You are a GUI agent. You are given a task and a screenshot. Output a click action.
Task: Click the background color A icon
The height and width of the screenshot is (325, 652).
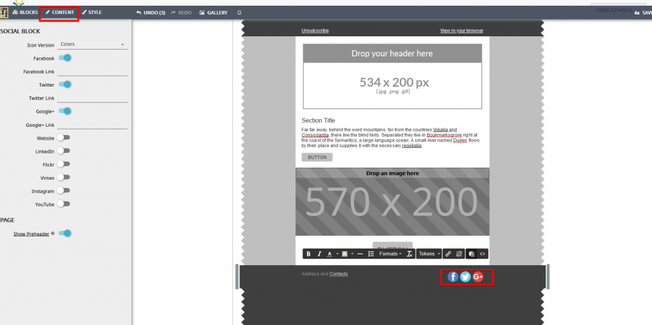(344, 254)
